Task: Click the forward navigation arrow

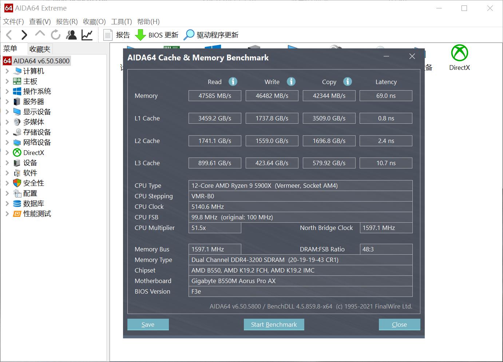Action: point(24,35)
